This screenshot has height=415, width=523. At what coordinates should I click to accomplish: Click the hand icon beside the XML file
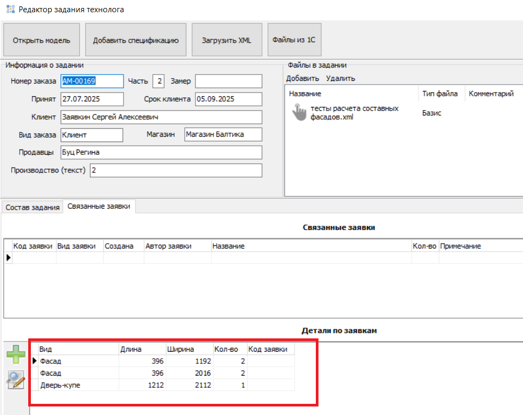pyautogui.click(x=299, y=112)
